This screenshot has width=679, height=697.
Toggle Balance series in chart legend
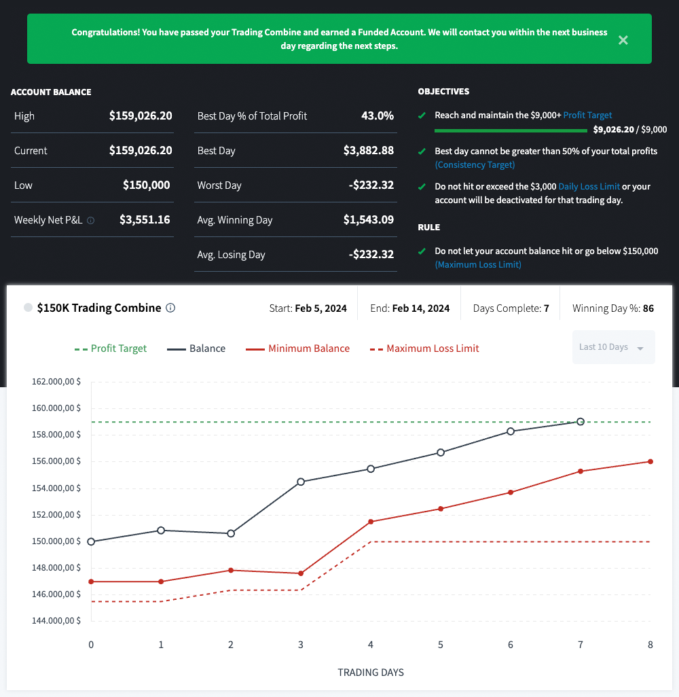pyautogui.click(x=196, y=348)
